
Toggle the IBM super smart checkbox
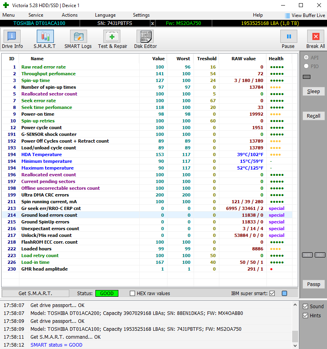coord(272,294)
